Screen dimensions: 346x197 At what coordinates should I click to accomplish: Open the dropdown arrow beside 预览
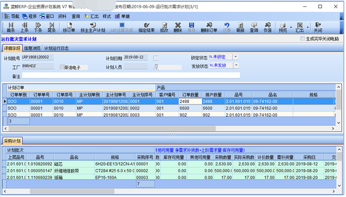[291, 27]
